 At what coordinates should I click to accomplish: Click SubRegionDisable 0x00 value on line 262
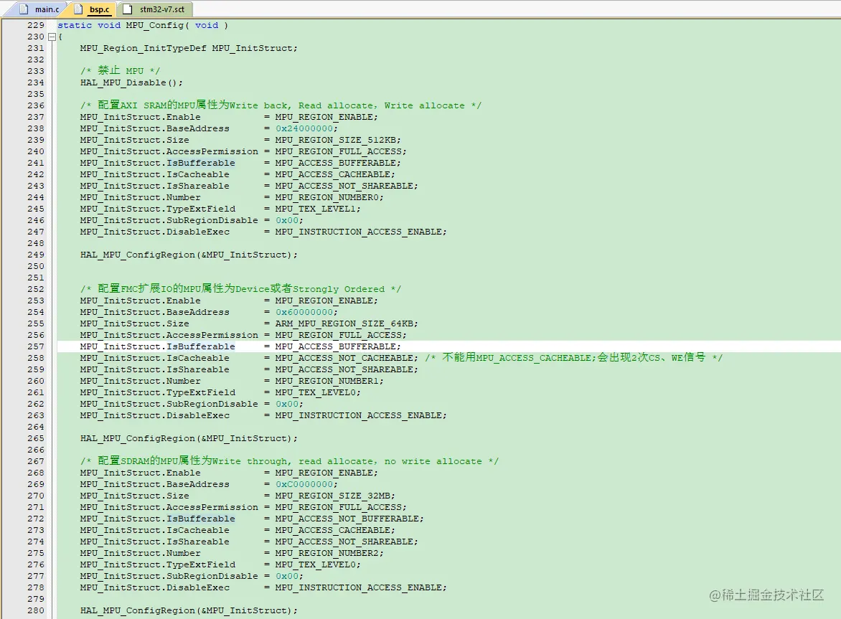pos(287,404)
